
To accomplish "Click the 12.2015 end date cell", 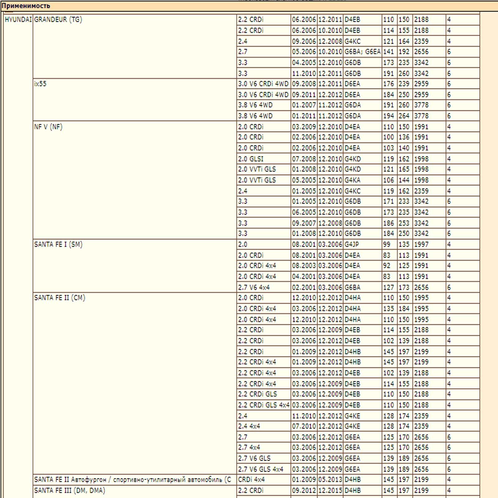I will pyautogui.click(x=330, y=491).
